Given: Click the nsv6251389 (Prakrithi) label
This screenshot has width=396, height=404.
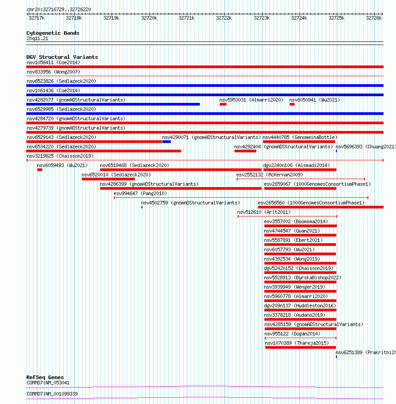Looking at the screenshot, I should (x=366, y=352).
